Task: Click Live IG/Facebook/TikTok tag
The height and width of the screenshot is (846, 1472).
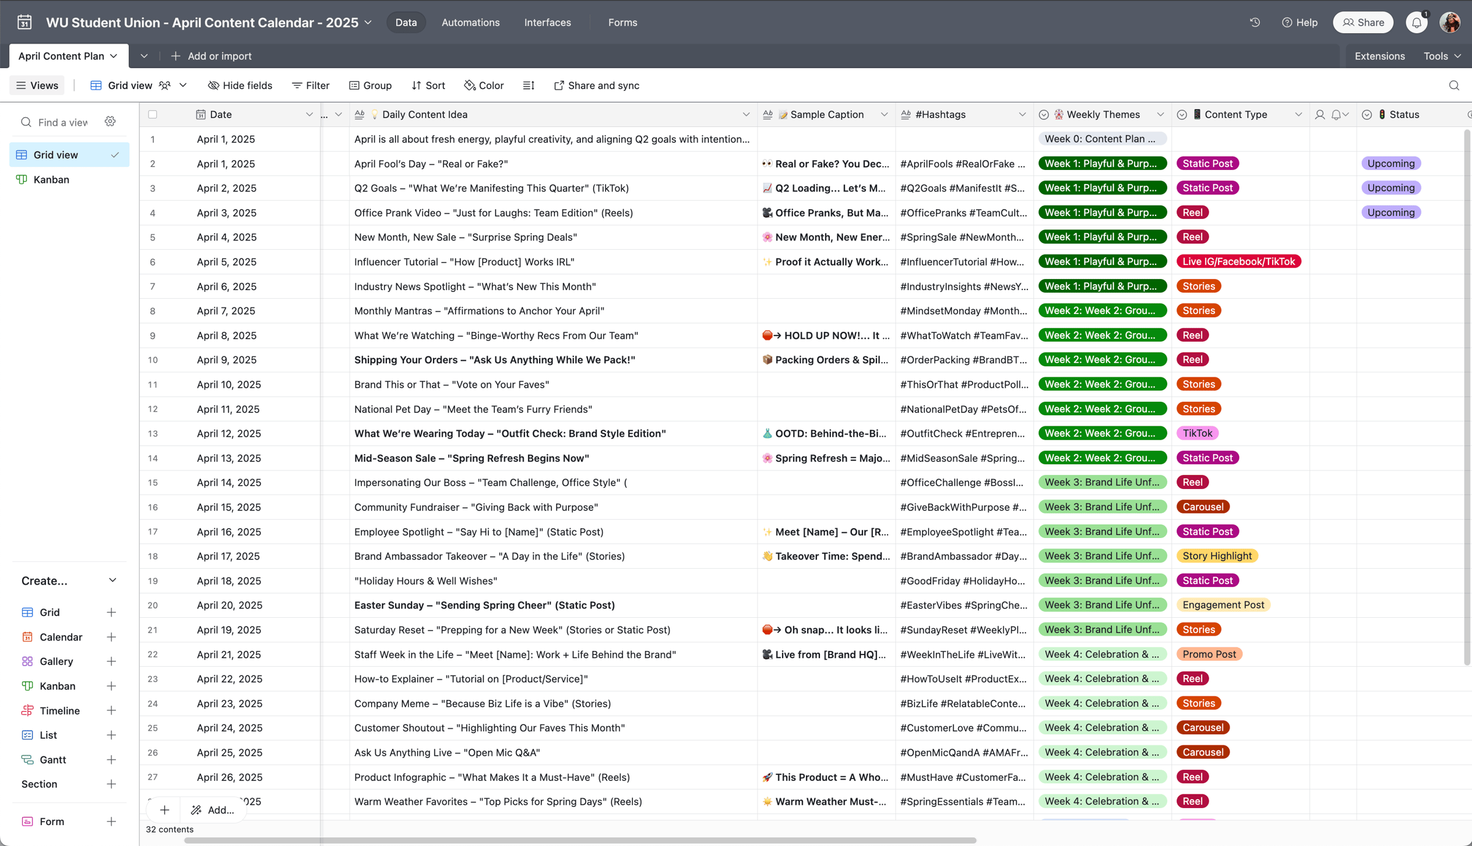Action: (1238, 261)
